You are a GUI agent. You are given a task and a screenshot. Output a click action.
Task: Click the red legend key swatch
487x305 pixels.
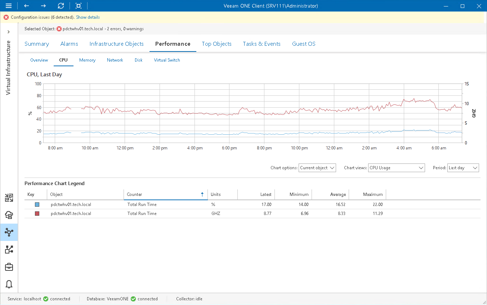pos(37,214)
